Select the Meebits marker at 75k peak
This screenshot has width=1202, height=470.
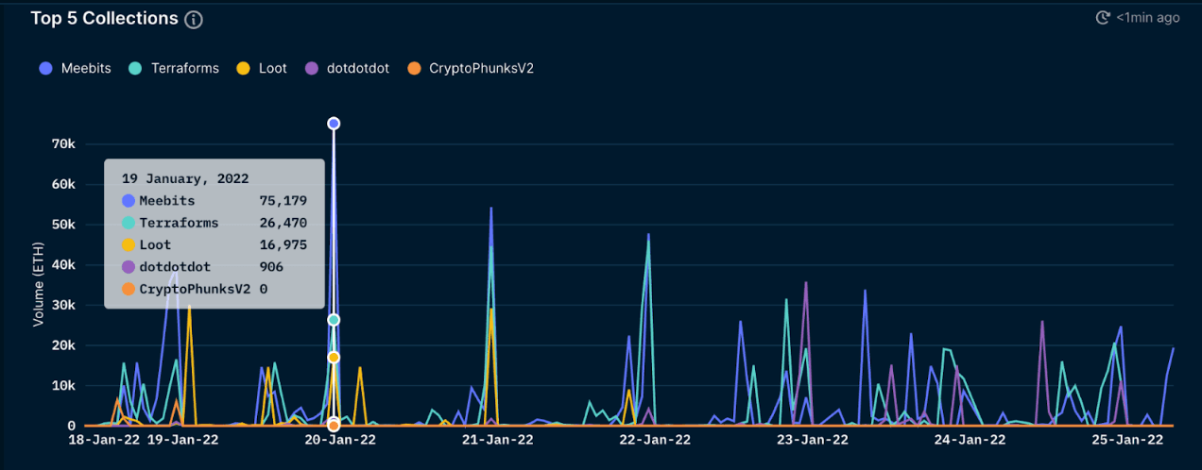(x=334, y=124)
